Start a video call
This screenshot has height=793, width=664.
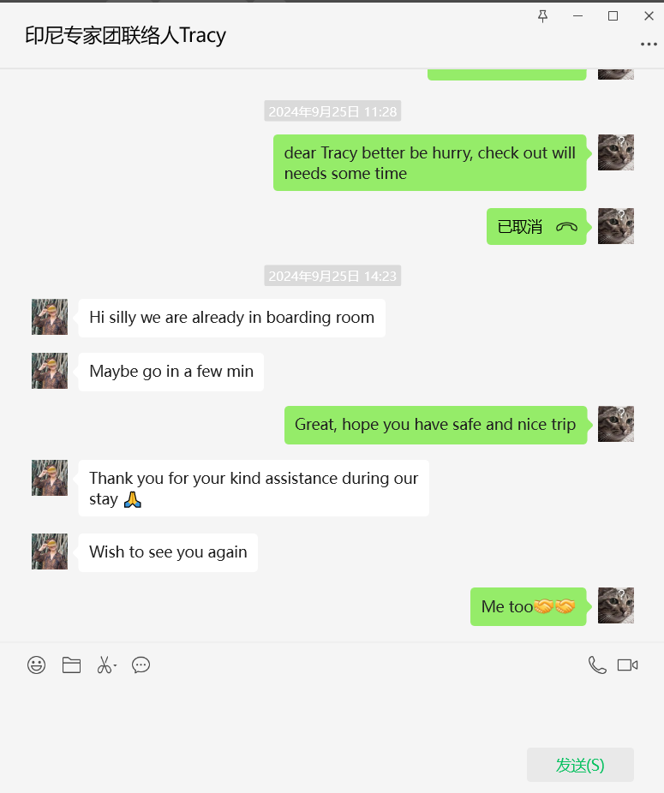coord(627,665)
